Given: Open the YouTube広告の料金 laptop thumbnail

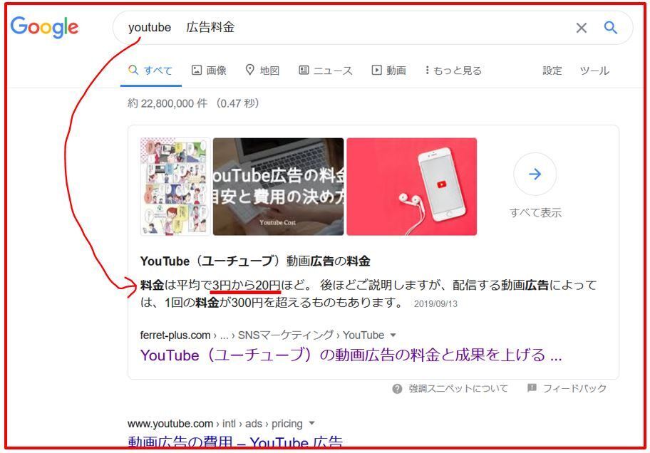Looking at the screenshot, I should [278, 187].
